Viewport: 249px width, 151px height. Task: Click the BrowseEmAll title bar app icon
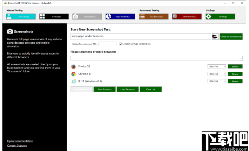pyautogui.click(x=5, y=3)
